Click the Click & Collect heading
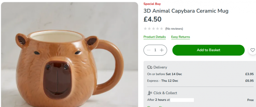256x107 pixels. (165, 93)
